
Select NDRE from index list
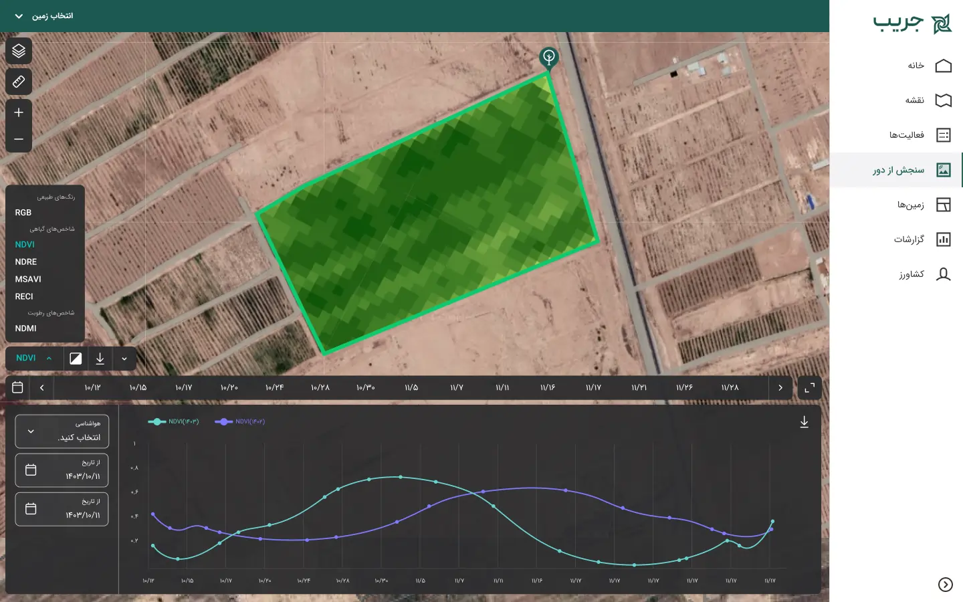pos(26,262)
